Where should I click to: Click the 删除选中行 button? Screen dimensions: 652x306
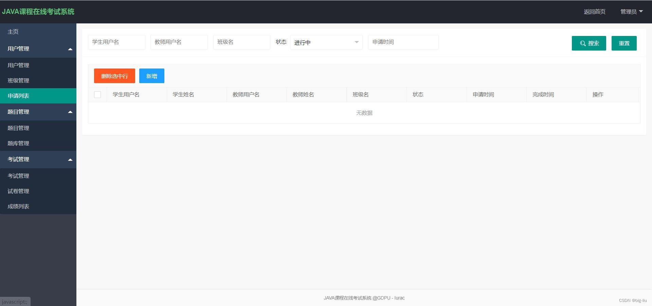click(114, 76)
